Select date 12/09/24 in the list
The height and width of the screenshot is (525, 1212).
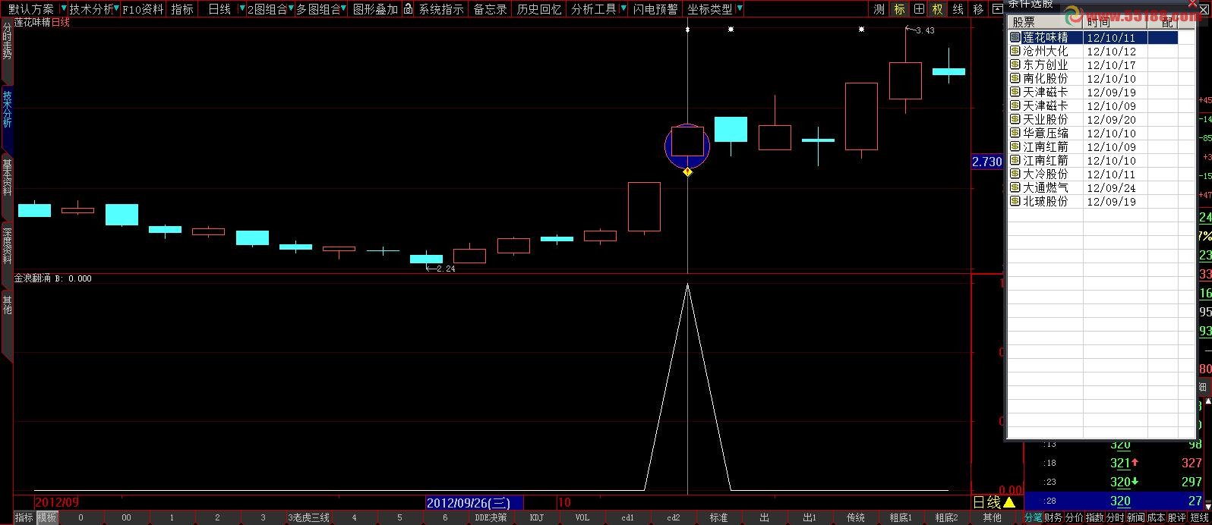point(1111,187)
